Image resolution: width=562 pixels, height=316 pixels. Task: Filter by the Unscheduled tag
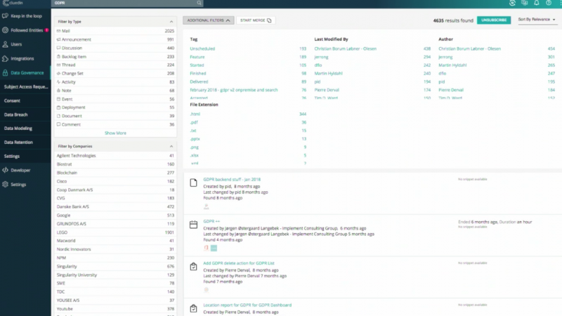(x=202, y=48)
